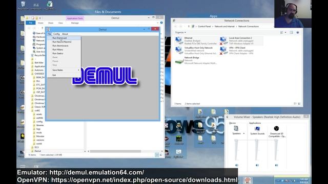Switch Explorer to large icons view
This screenshot has width=328, height=184.
click(161, 155)
